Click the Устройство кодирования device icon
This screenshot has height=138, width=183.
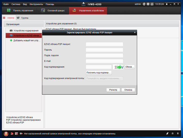11,31
